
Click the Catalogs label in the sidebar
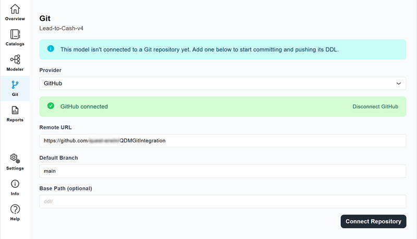(15, 44)
